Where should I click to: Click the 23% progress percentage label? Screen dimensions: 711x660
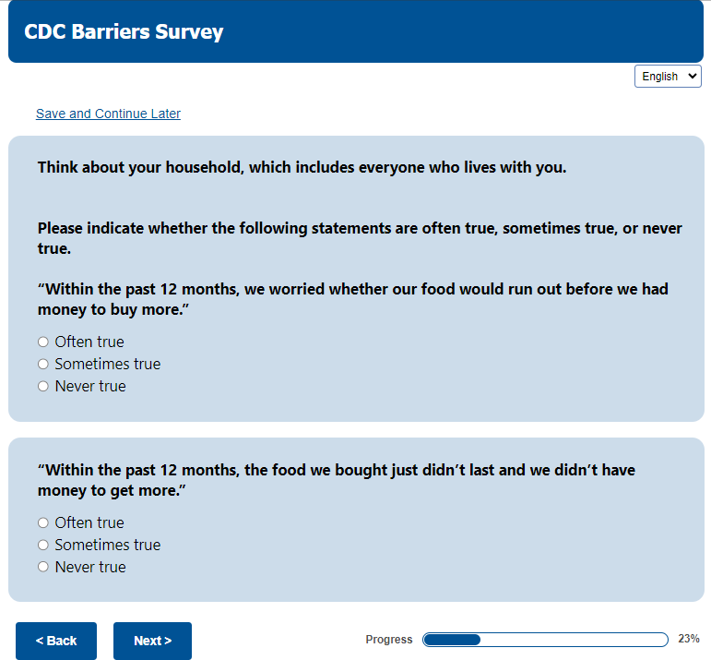pos(688,639)
